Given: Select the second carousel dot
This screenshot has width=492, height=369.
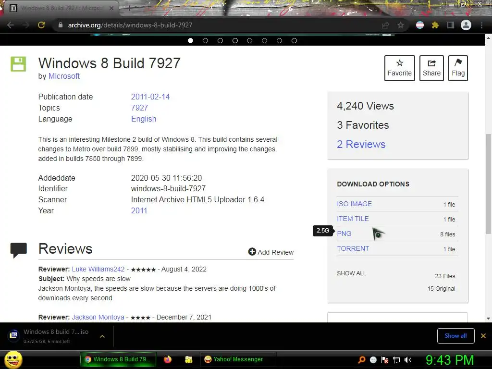Looking at the screenshot, I should 205,40.
